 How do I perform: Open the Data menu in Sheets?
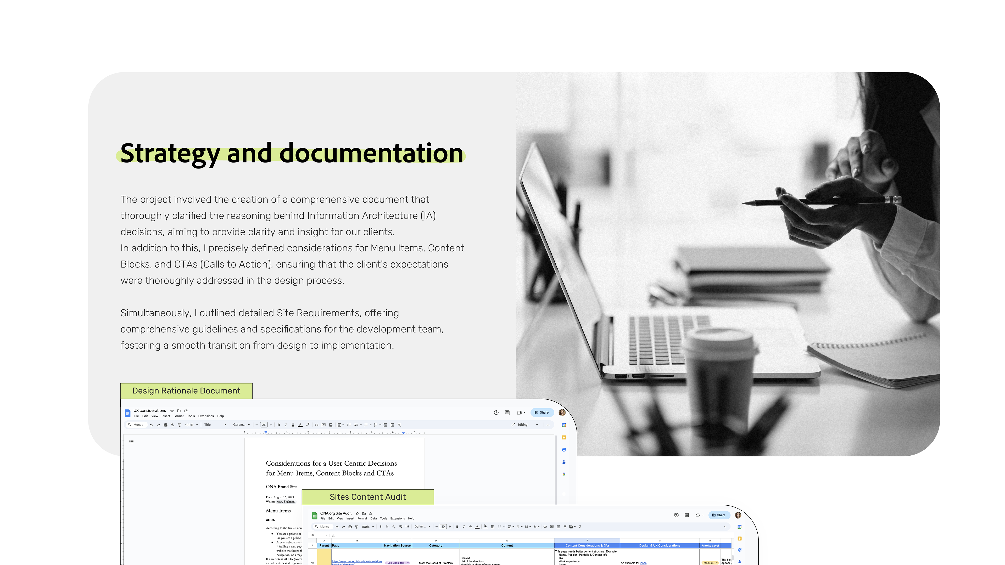click(x=373, y=518)
